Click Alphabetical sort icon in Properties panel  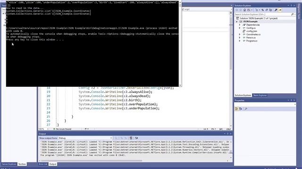(241, 109)
